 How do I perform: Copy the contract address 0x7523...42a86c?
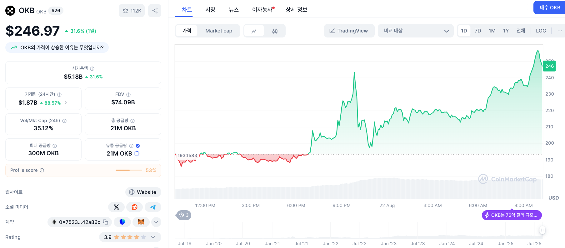pos(106,222)
